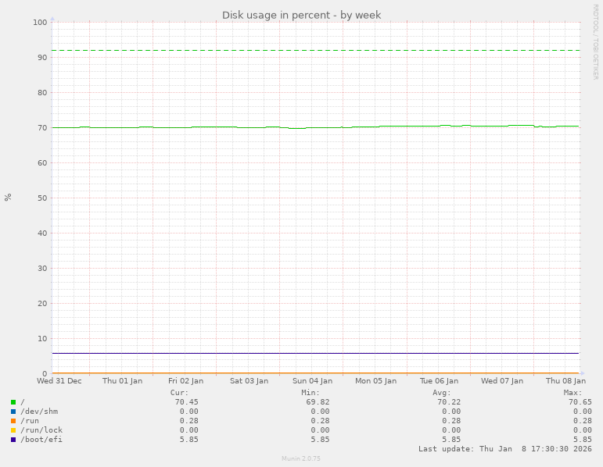The image size is (603, 467).
Task: Click the '%' y-axis unit label
Action: [8, 197]
